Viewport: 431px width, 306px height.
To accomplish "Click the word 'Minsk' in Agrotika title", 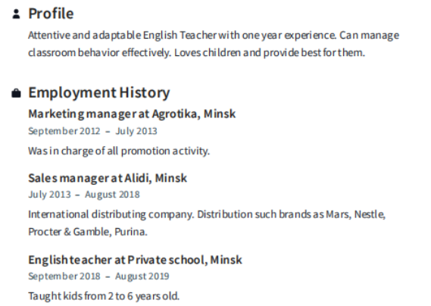I will pos(220,114).
